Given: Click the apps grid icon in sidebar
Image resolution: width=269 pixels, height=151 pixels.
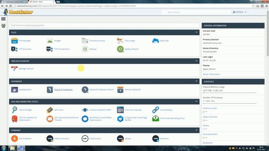Looking at the screenshot, I should [x=3, y=19].
